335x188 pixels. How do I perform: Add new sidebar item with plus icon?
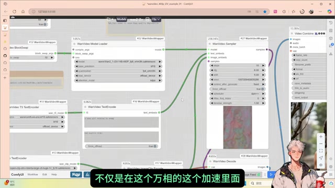point(5,78)
